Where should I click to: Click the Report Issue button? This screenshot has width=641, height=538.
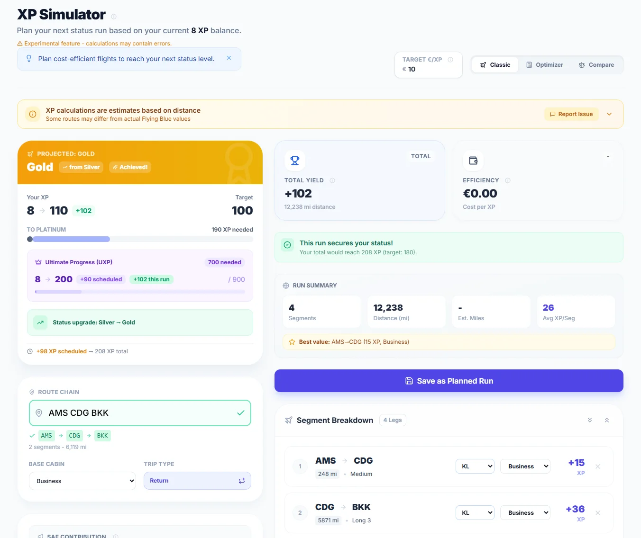coord(571,114)
